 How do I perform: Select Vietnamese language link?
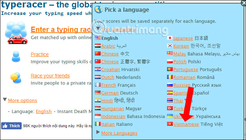tap(186, 124)
